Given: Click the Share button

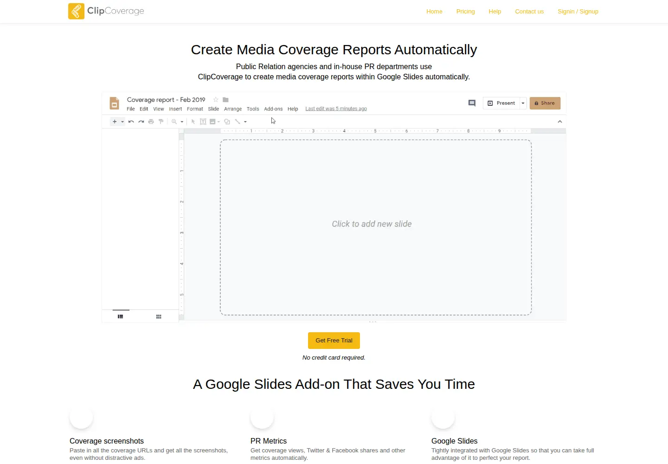Looking at the screenshot, I should [x=545, y=103].
